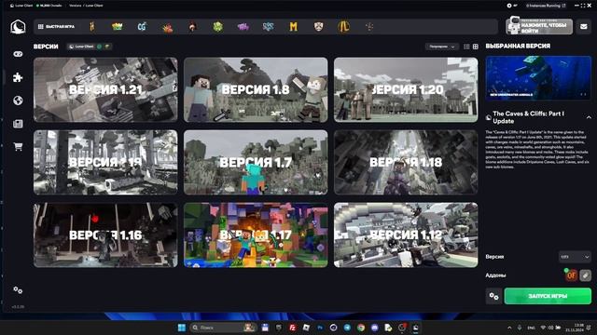
Task: Open the shopping cart store icon
Action: pos(18,147)
